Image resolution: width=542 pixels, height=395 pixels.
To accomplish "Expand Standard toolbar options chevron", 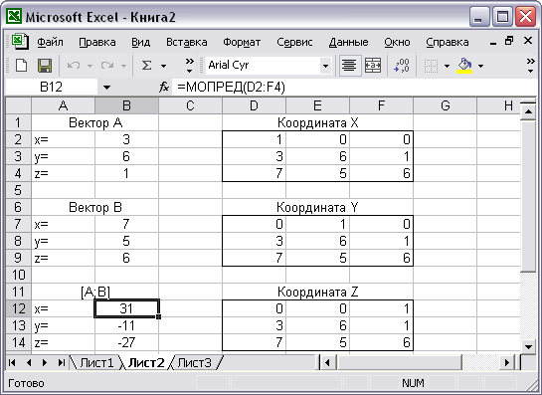I will coord(189,66).
